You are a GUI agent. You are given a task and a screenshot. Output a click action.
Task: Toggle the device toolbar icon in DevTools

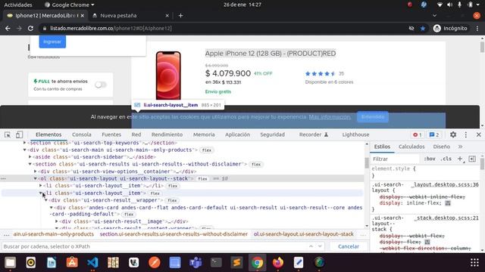click(19, 134)
